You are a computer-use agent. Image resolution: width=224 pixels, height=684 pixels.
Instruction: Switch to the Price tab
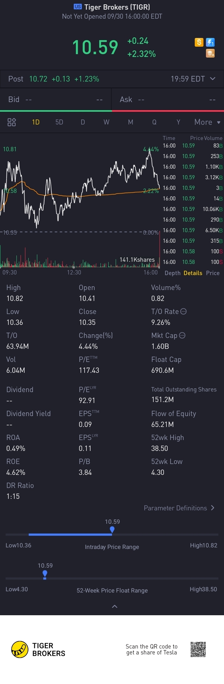click(x=213, y=273)
